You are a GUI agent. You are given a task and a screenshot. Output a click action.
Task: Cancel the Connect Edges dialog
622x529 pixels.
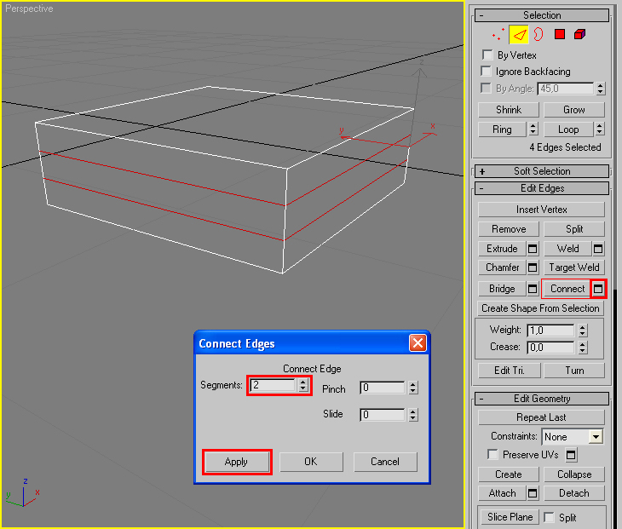(385, 462)
